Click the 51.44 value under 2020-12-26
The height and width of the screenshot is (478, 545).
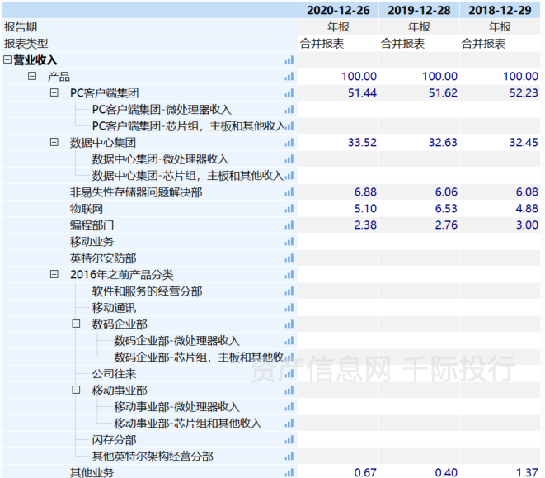(362, 93)
